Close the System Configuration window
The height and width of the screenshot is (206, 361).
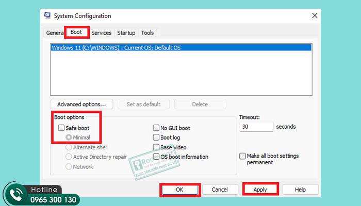[x=315, y=15]
